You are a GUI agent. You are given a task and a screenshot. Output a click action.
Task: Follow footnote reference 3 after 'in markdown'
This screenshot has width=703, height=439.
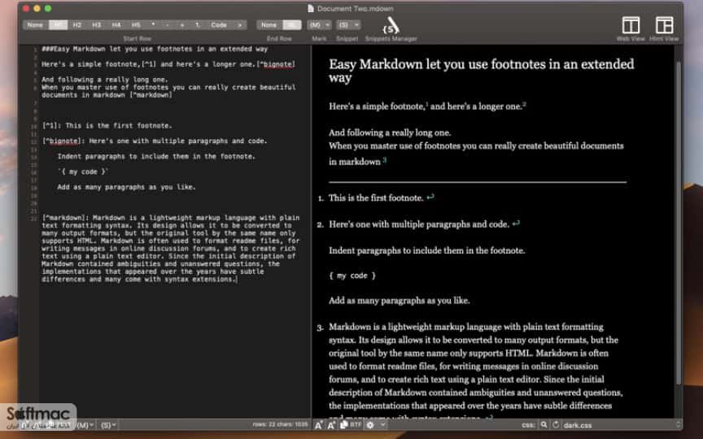coord(384,160)
